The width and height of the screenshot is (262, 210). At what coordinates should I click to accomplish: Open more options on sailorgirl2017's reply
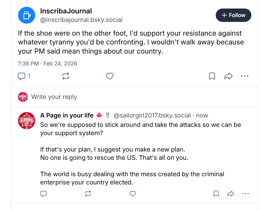[246, 194]
